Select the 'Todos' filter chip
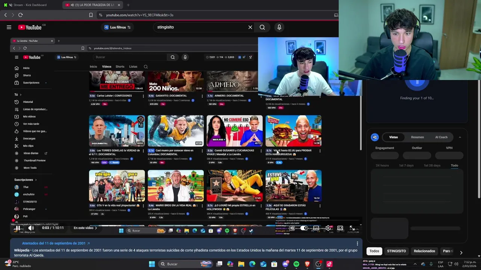481x270 pixels. click(374, 251)
